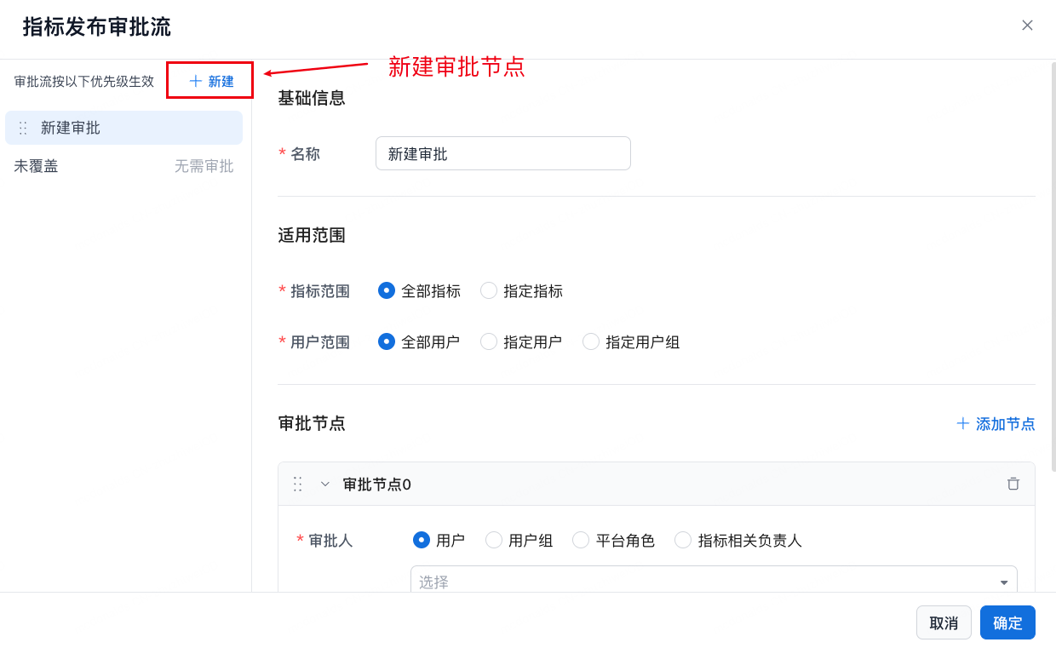The width and height of the screenshot is (1056, 648).
Task: Set approver type to 用户组
Action: coord(494,540)
